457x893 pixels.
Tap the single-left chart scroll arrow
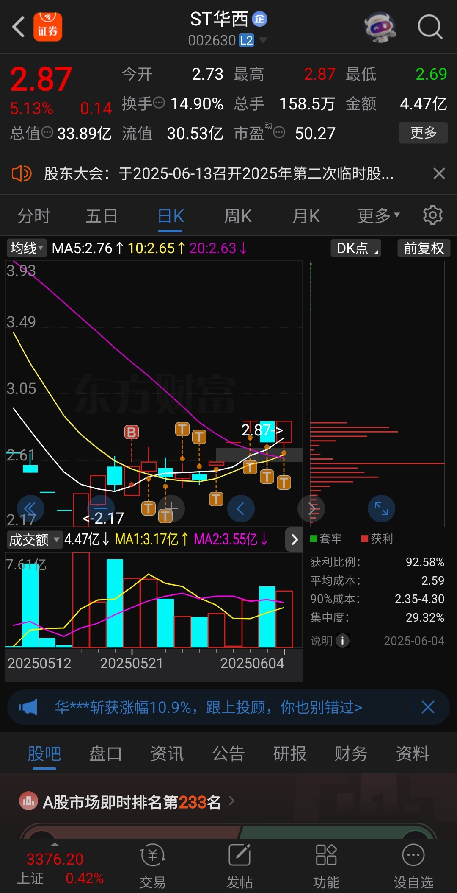point(241,508)
